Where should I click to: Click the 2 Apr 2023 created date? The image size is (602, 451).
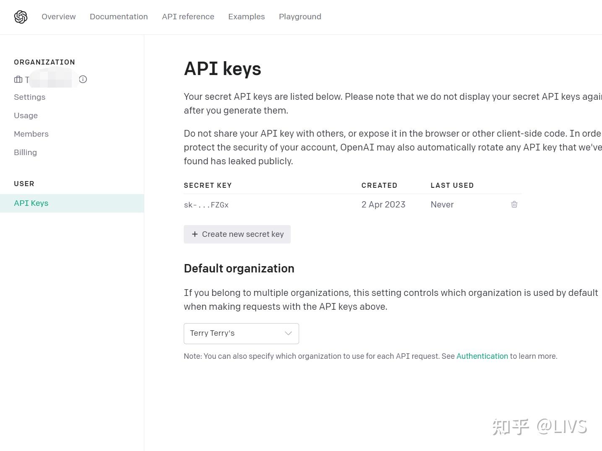pyautogui.click(x=383, y=205)
